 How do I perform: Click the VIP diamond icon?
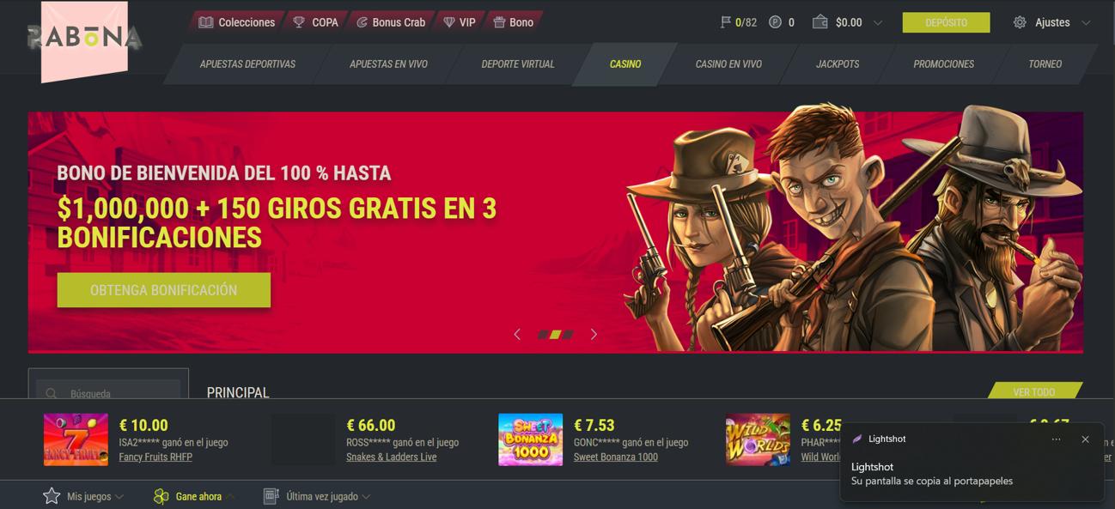click(x=449, y=22)
